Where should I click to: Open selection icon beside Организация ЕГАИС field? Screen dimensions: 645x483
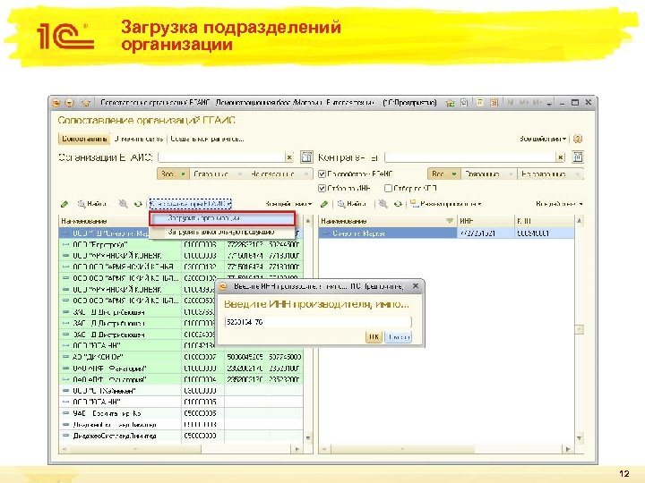point(306,157)
